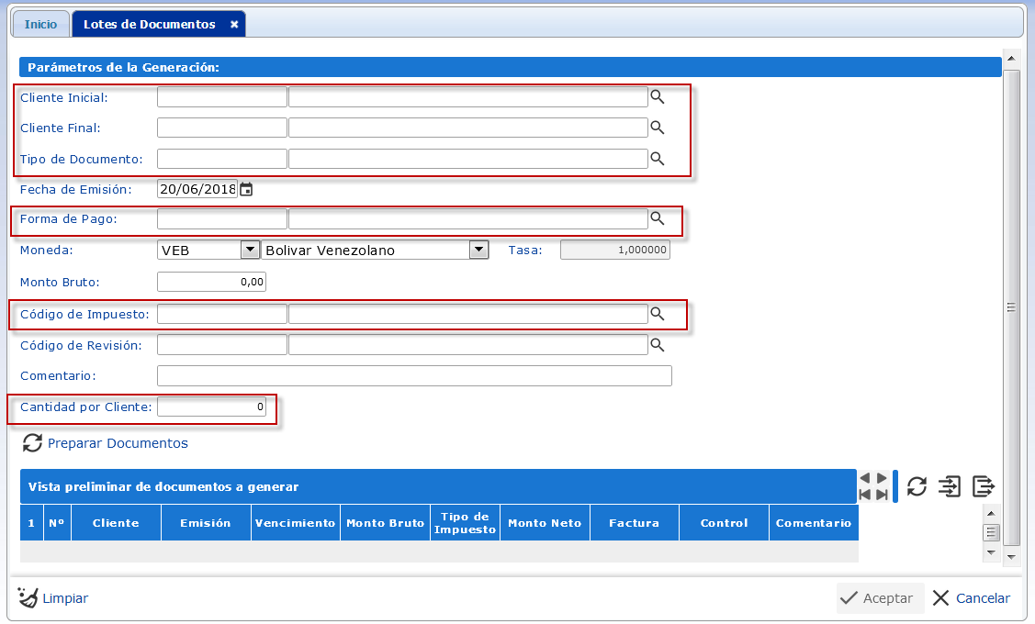Open the Forma de Pago lookup
The image size is (1035, 624).
(657, 218)
